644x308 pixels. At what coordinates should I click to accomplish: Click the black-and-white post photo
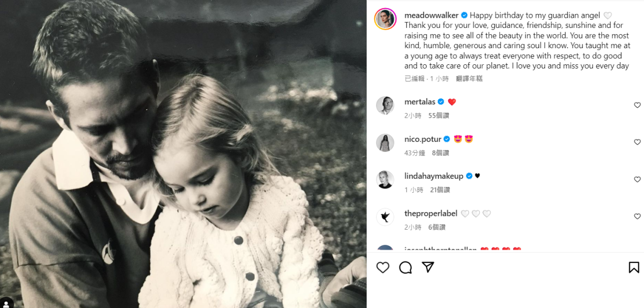183,154
